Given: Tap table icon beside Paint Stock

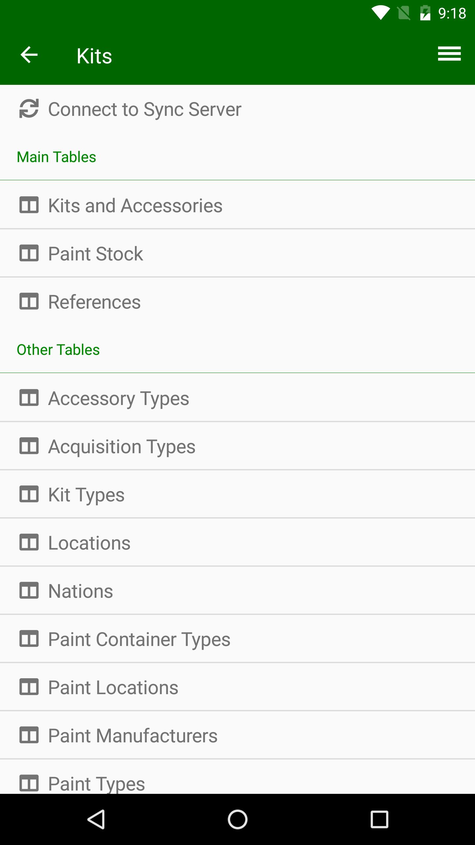Looking at the screenshot, I should tap(29, 253).
